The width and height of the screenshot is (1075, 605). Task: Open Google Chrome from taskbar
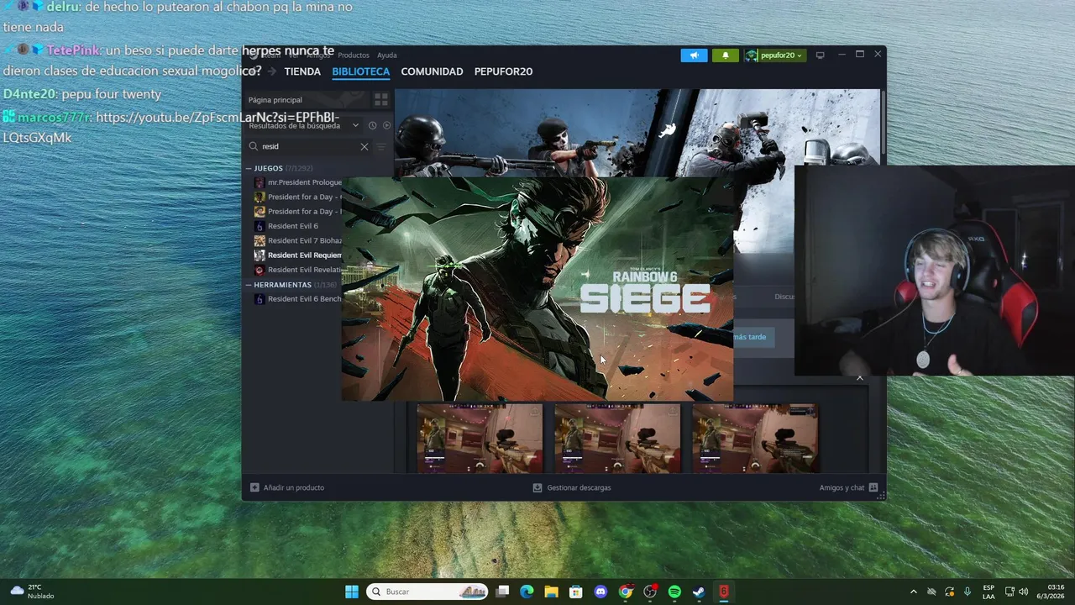625,592
